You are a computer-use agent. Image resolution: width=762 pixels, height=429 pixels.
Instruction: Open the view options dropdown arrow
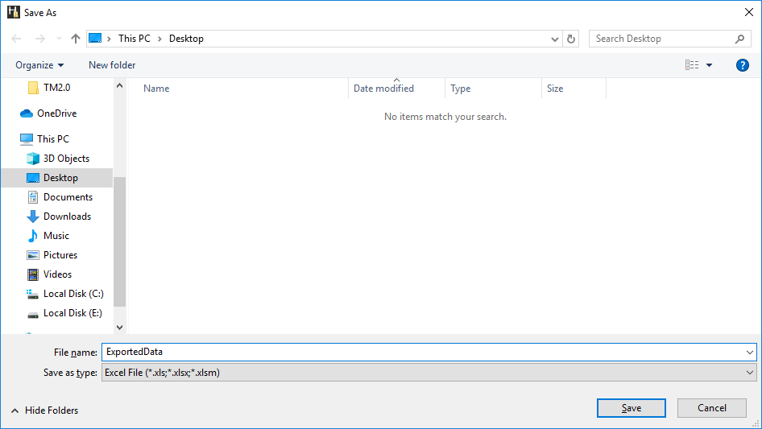[709, 65]
